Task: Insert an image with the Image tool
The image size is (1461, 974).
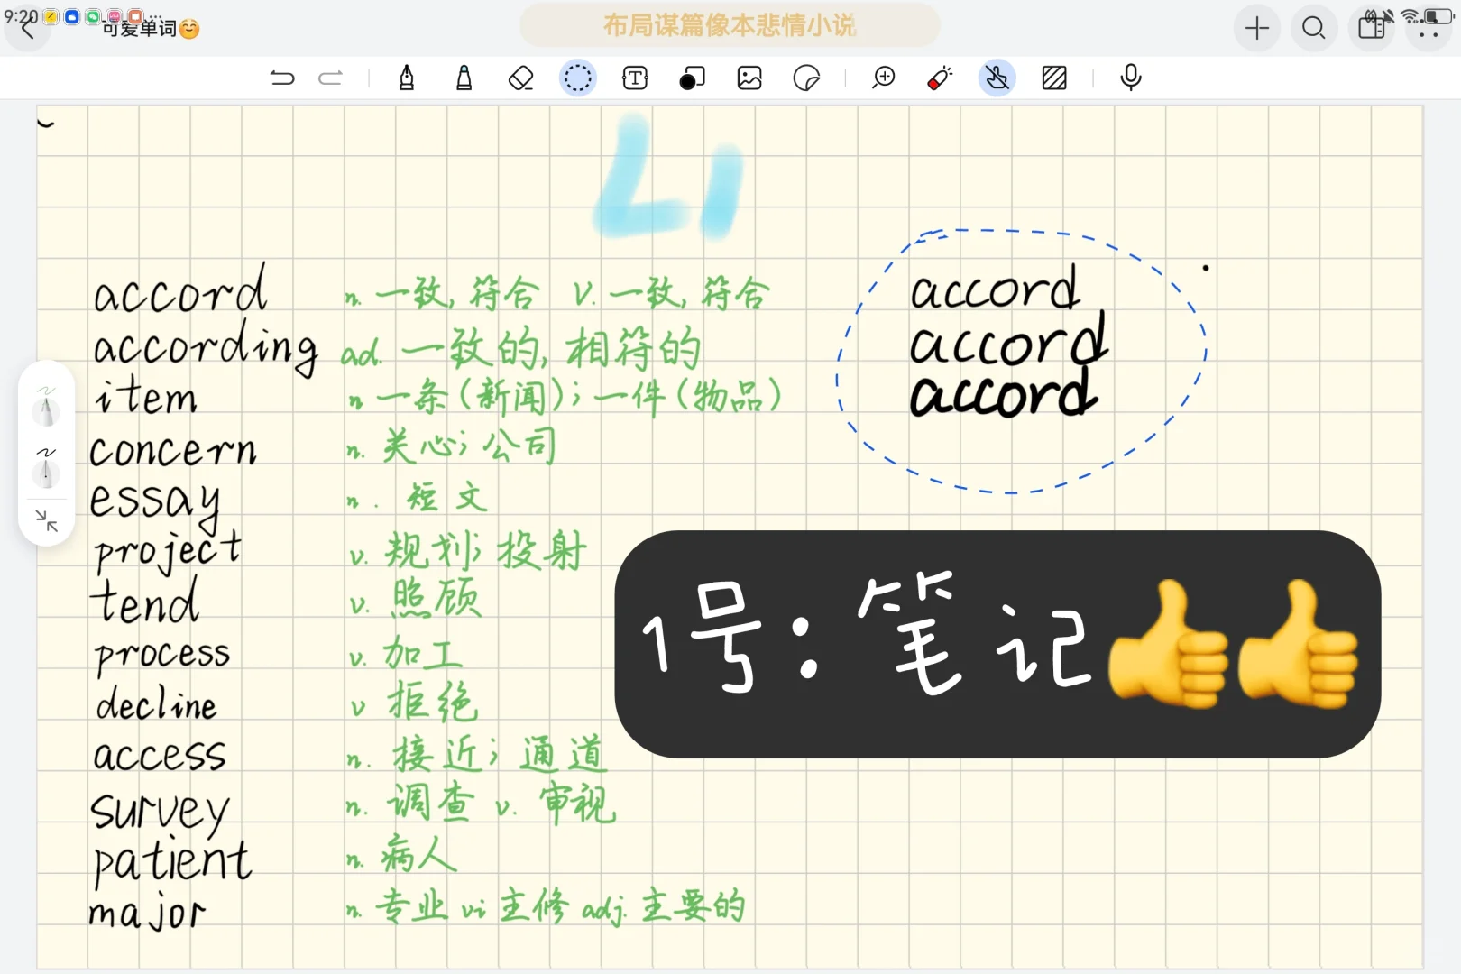Action: pos(749,78)
